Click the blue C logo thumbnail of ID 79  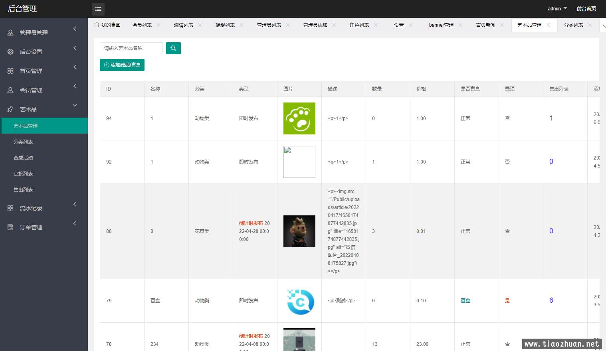tap(299, 301)
